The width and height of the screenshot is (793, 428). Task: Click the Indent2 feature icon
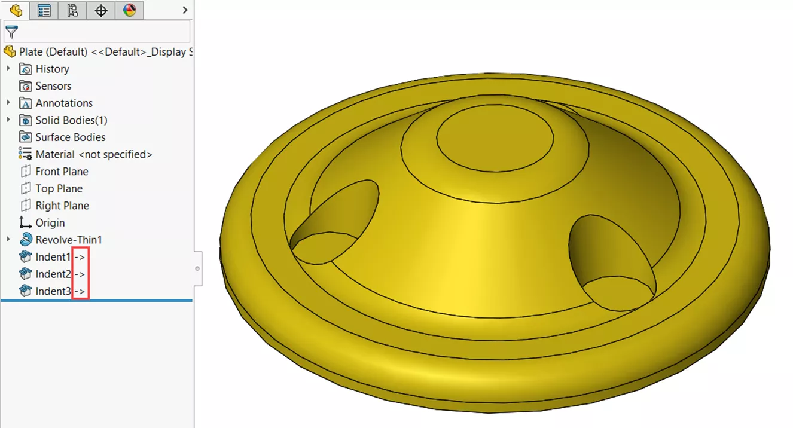[x=25, y=274]
